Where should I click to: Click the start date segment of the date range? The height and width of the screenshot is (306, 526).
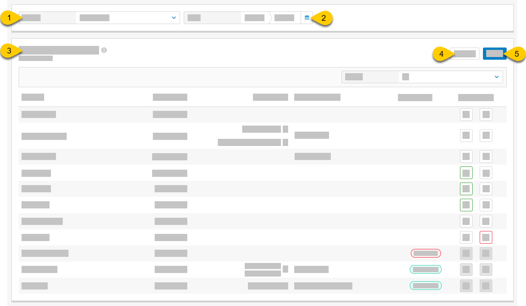255,17
